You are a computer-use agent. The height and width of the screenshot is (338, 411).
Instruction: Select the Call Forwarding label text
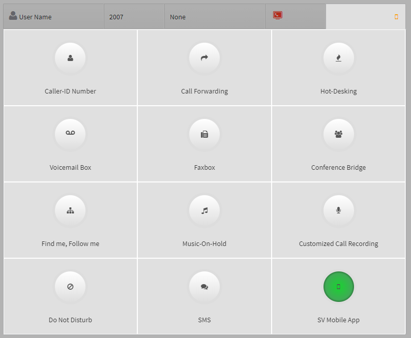click(204, 91)
